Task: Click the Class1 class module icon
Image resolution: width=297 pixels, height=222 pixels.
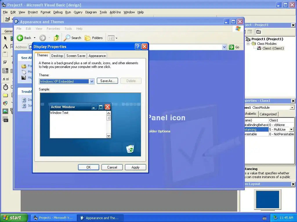Action: (x=259, y=48)
